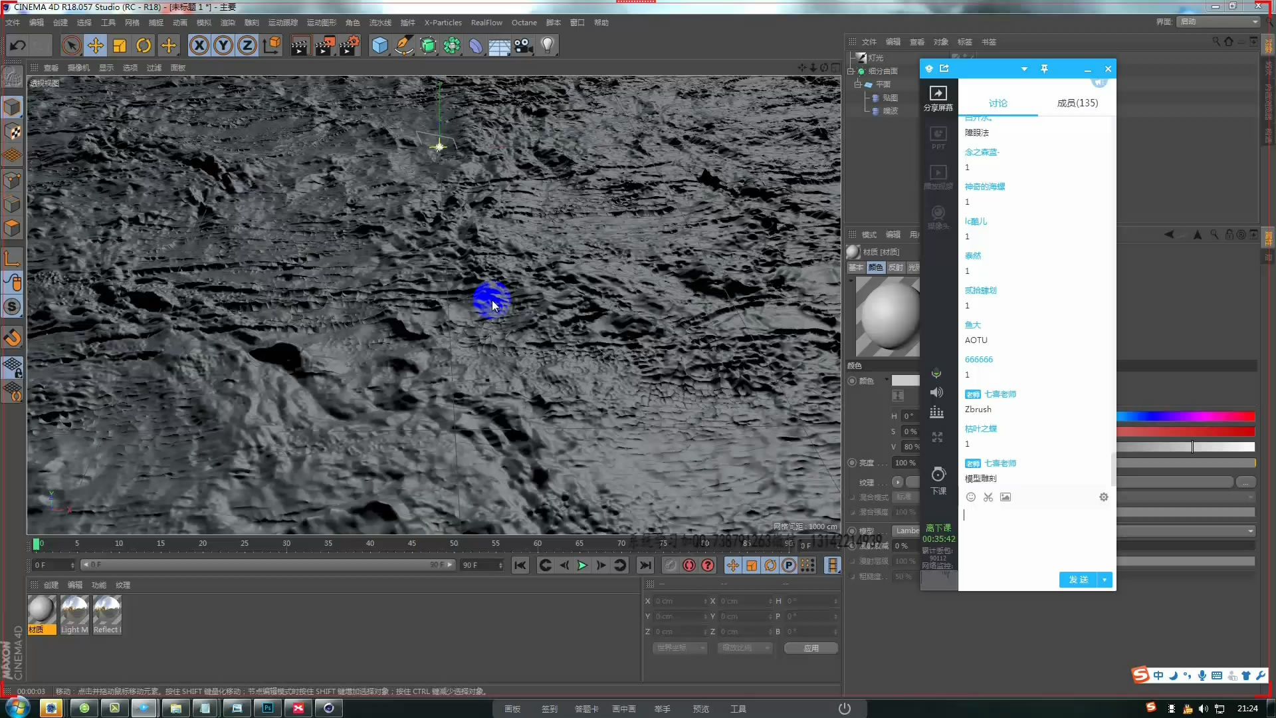The height and width of the screenshot is (718, 1276).
Task: Toggle the X axis lock
Action: click(199, 46)
